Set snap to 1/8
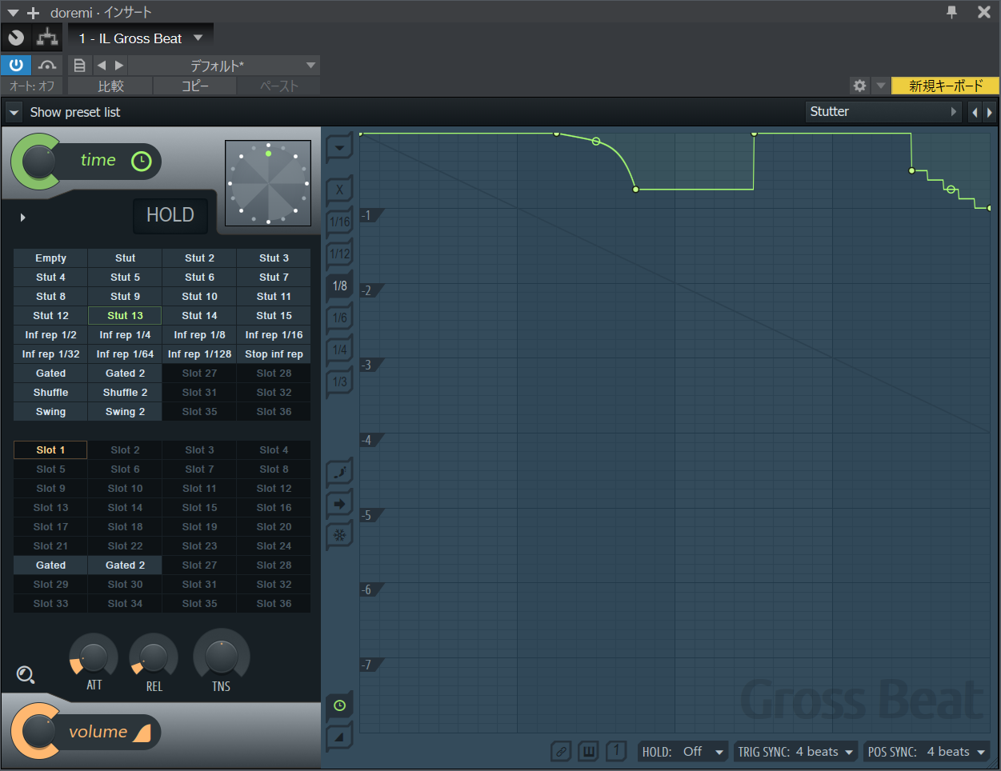Screen dimensions: 1001x771 tap(340, 286)
